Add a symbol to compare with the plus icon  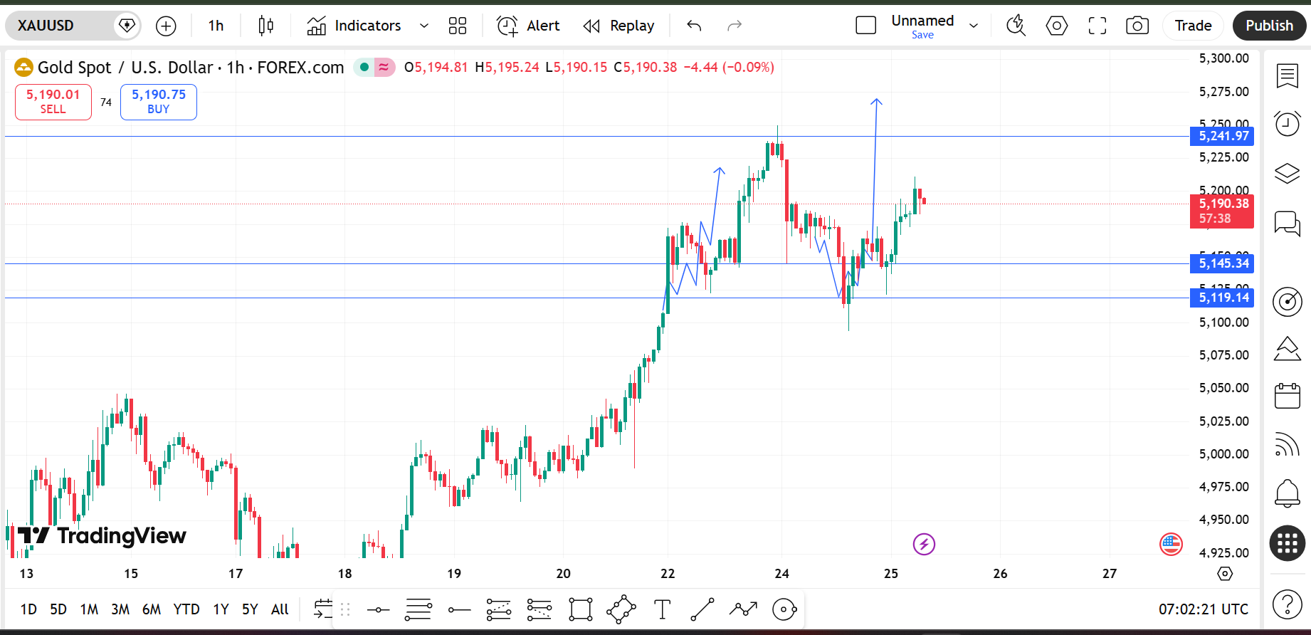coord(166,26)
